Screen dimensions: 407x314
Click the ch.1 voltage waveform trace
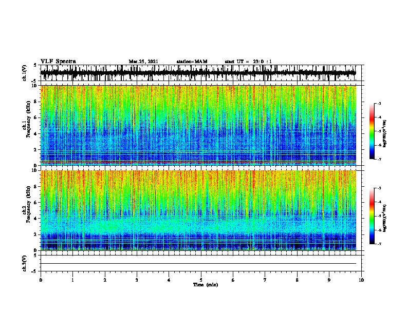pyautogui.click(x=198, y=73)
